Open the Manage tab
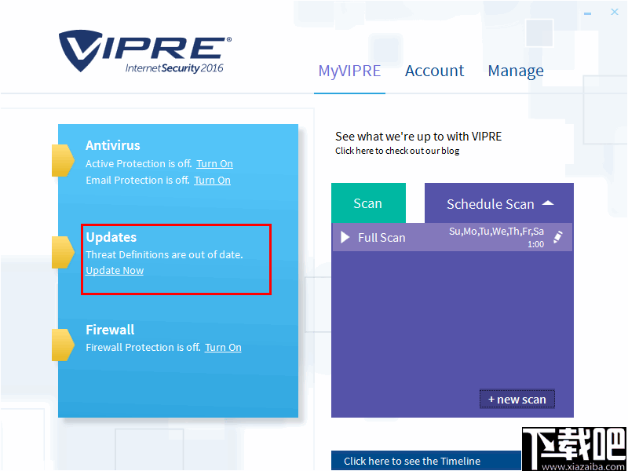Image resolution: width=628 pixels, height=471 pixels. coord(516,71)
